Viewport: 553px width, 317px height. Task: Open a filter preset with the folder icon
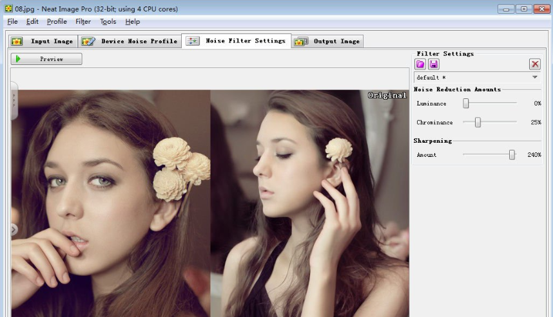(420, 64)
